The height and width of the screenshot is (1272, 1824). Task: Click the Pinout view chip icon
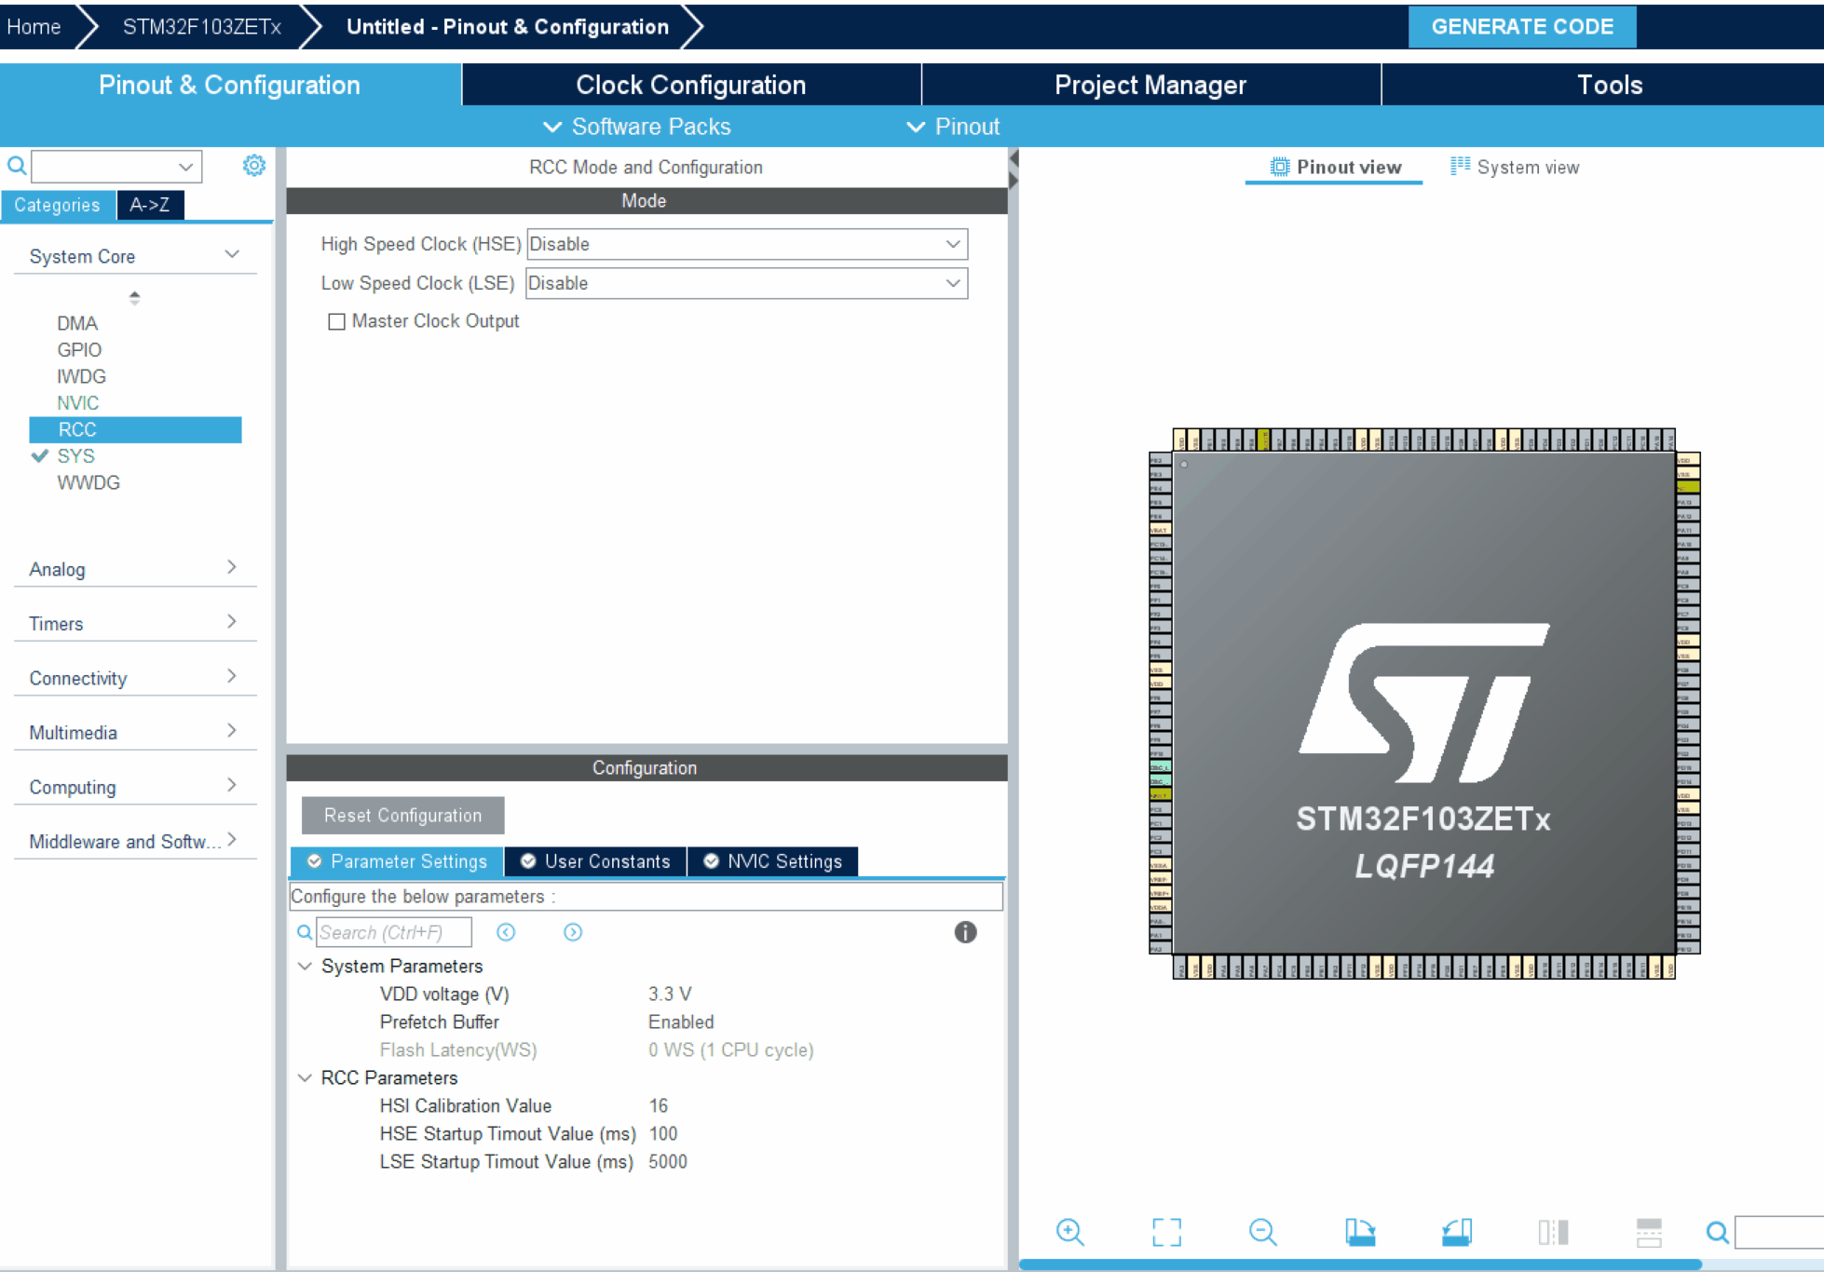click(1280, 167)
